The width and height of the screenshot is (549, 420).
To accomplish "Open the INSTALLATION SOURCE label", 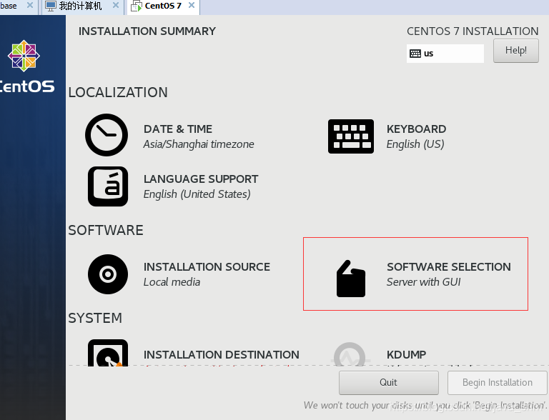I will coord(207,267).
